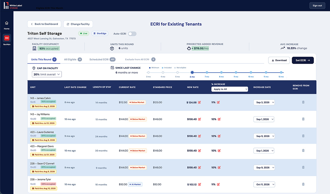Edit new rate for Margaret Davis
The image size is (330, 194).
pyautogui.click(x=199, y=151)
